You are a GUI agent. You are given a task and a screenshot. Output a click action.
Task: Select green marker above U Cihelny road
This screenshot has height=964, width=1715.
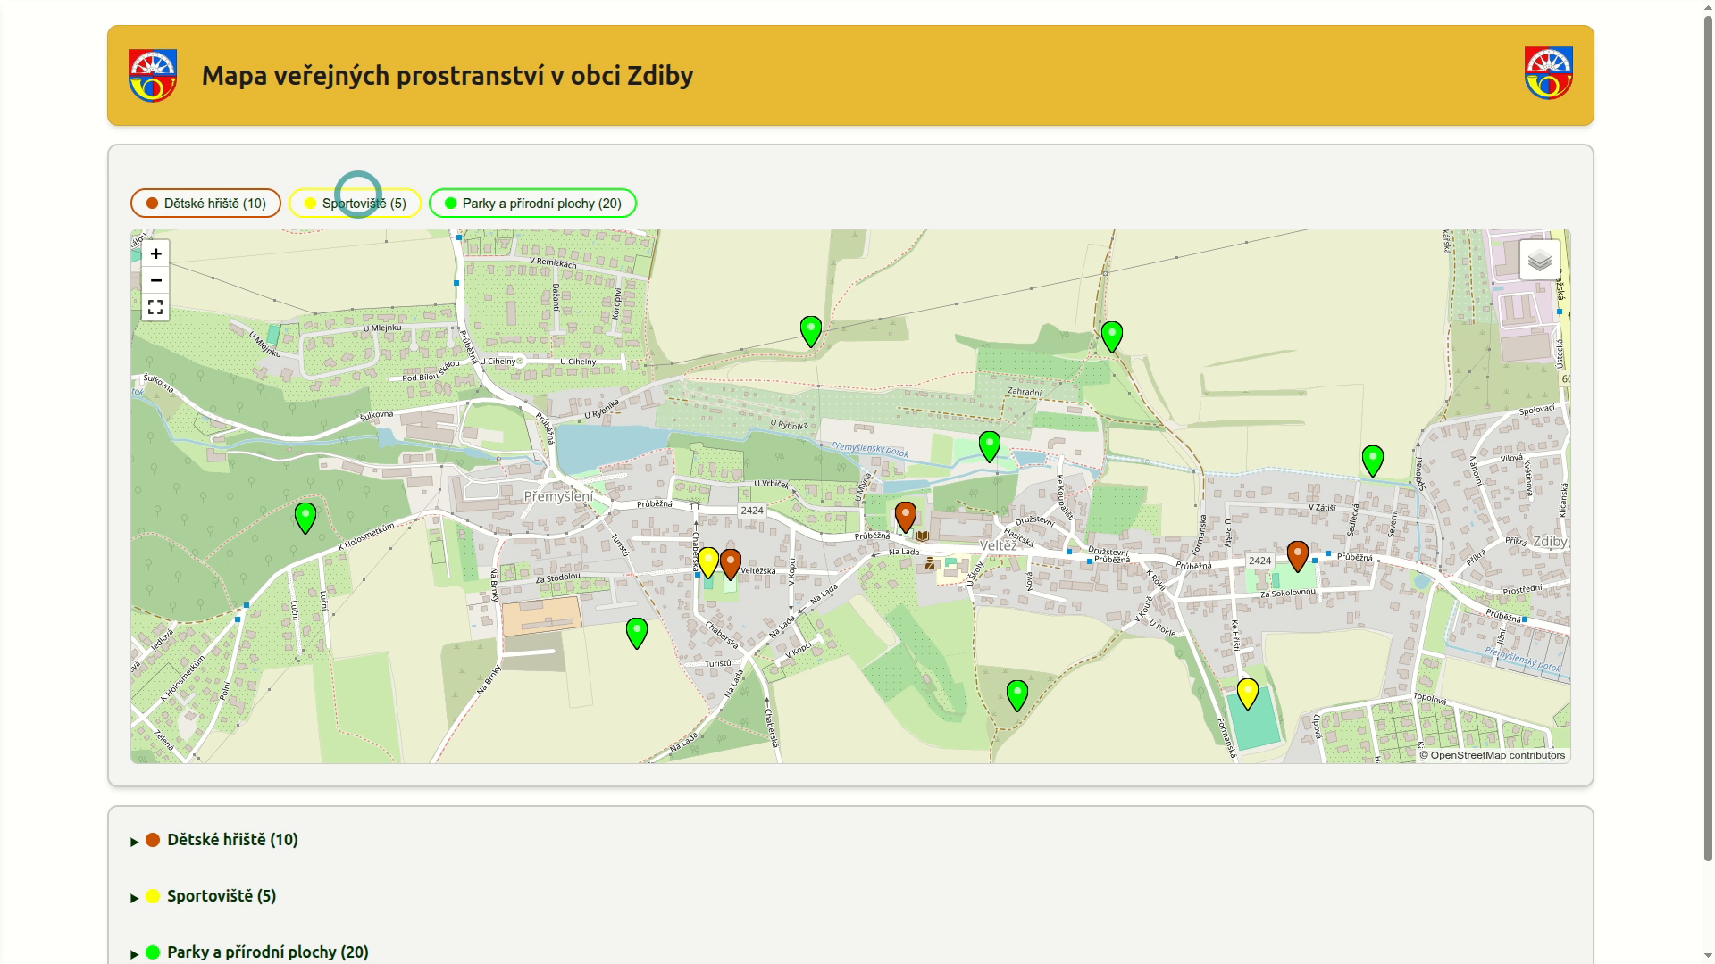point(811,331)
